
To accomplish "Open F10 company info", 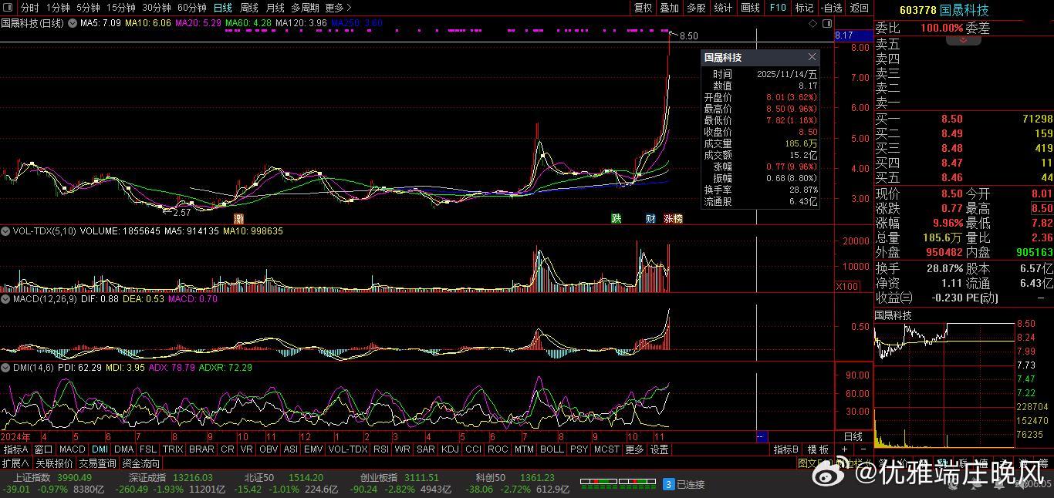I will click(x=777, y=8).
